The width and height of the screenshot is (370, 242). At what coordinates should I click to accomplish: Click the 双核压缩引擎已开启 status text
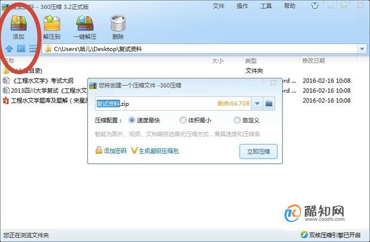tap(334, 235)
